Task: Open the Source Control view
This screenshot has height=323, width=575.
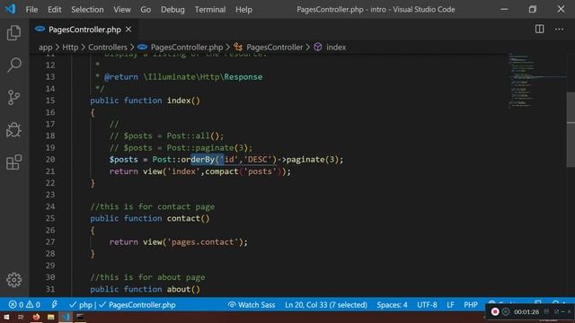Action: pyautogui.click(x=14, y=98)
